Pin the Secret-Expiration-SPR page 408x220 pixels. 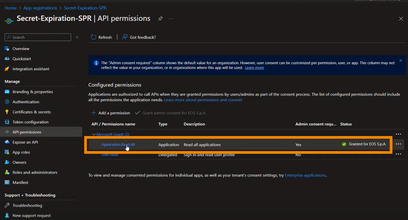pos(160,19)
